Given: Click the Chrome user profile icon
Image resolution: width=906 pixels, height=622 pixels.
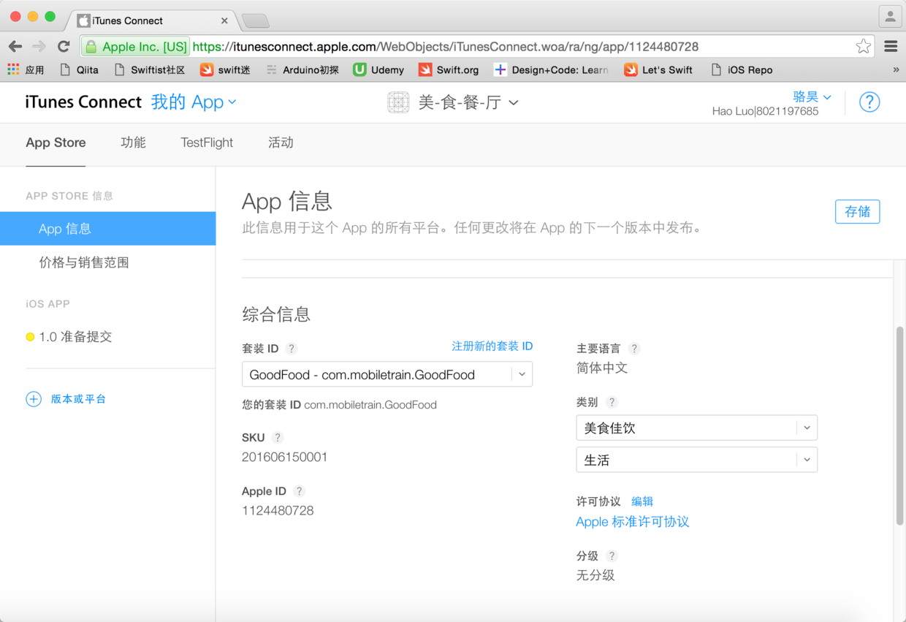Looking at the screenshot, I should click(x=890, y=15).
